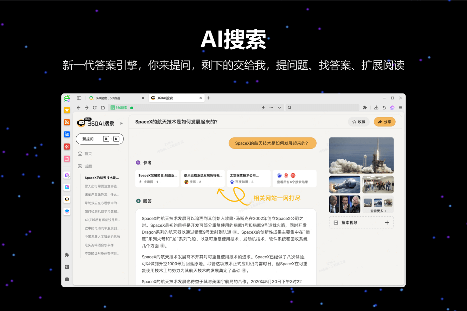
Task: Click the lightning quick-access icon in toolbar
Action: [263, 107]
